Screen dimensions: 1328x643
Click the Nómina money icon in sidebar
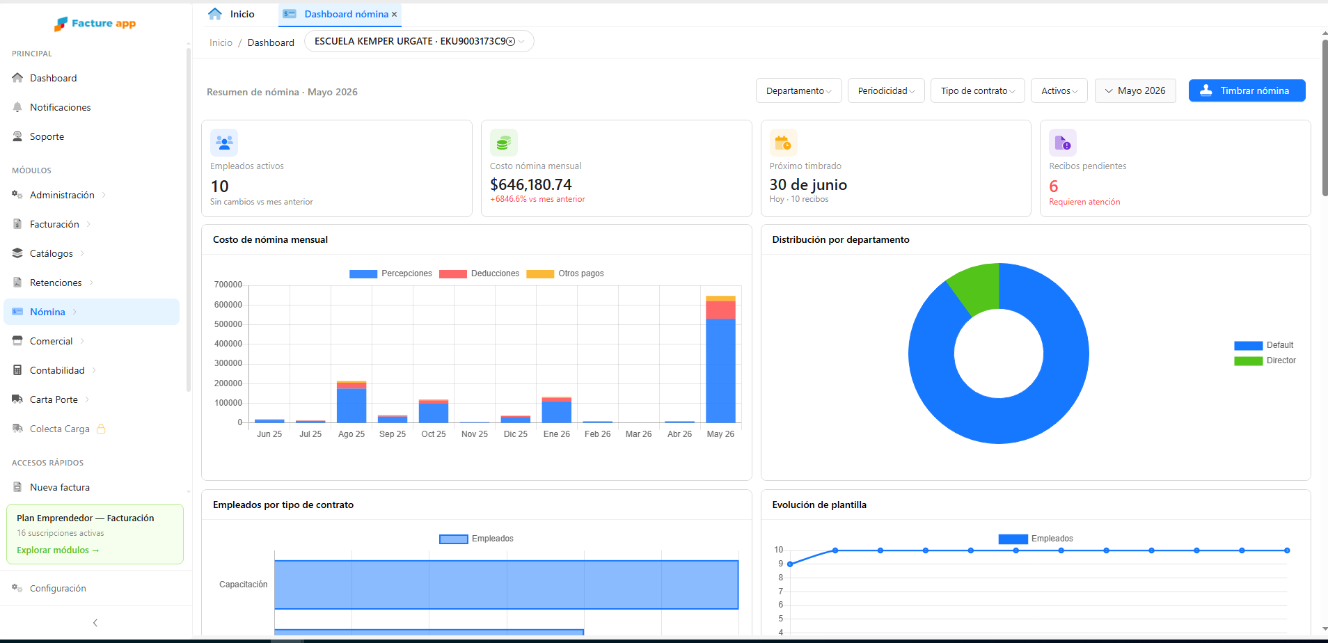17,312
